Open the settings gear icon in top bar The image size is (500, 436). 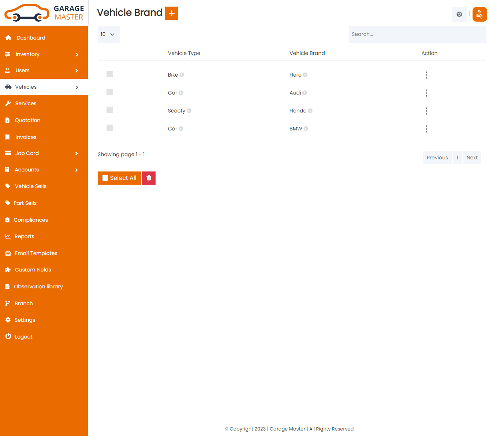click(x=459, y=14)
